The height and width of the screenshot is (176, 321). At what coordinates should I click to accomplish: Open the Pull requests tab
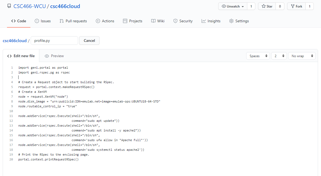(x=73, y=21)
